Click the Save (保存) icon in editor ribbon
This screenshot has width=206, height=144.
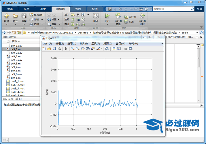click(x=24, y=16)
